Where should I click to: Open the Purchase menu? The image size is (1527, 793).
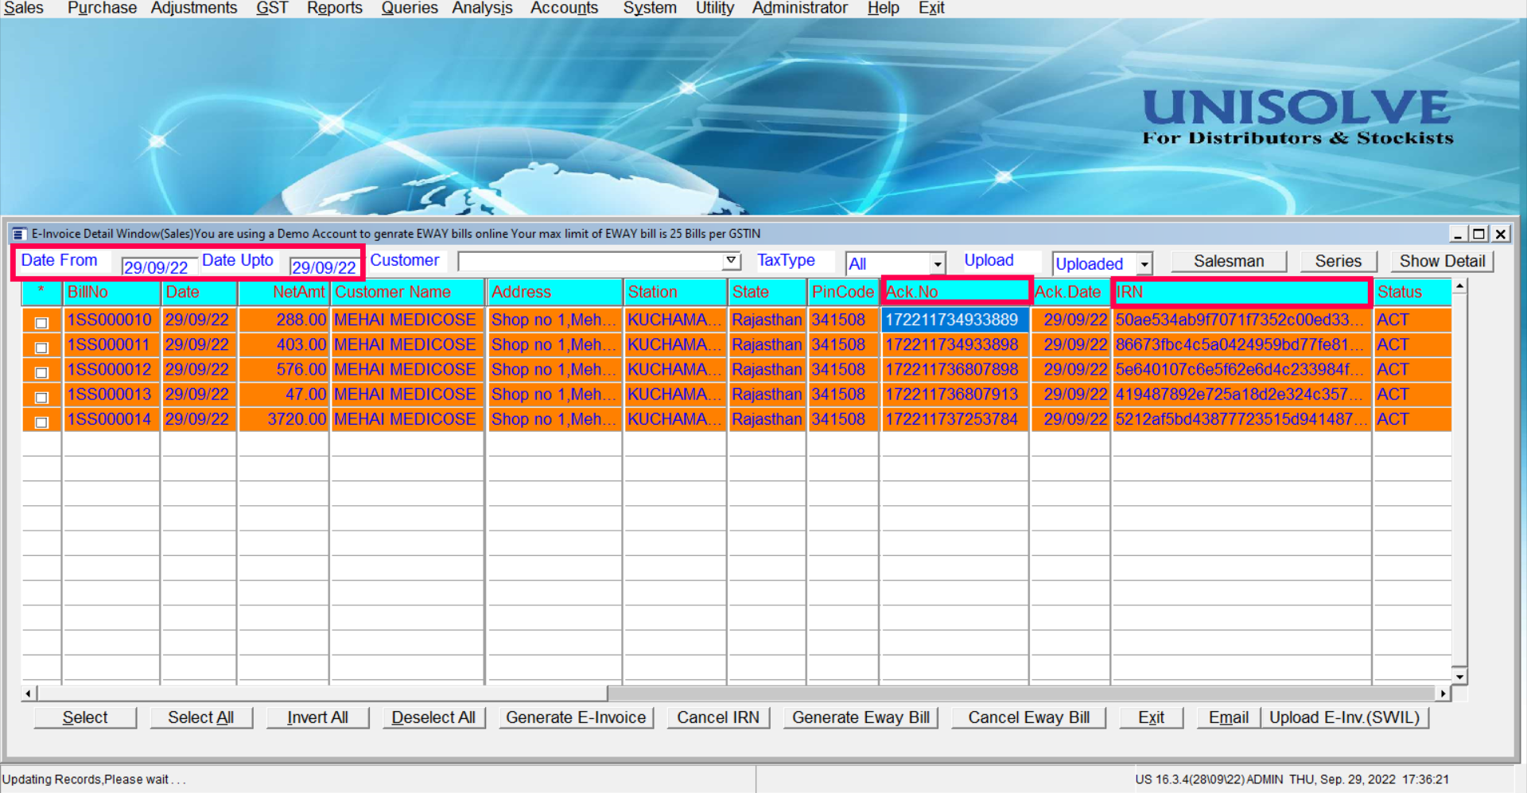point(102,8)
